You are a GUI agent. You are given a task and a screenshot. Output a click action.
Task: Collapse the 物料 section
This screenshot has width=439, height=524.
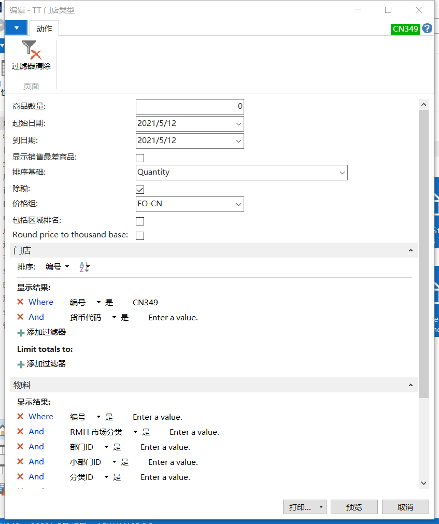coord(410,385)
